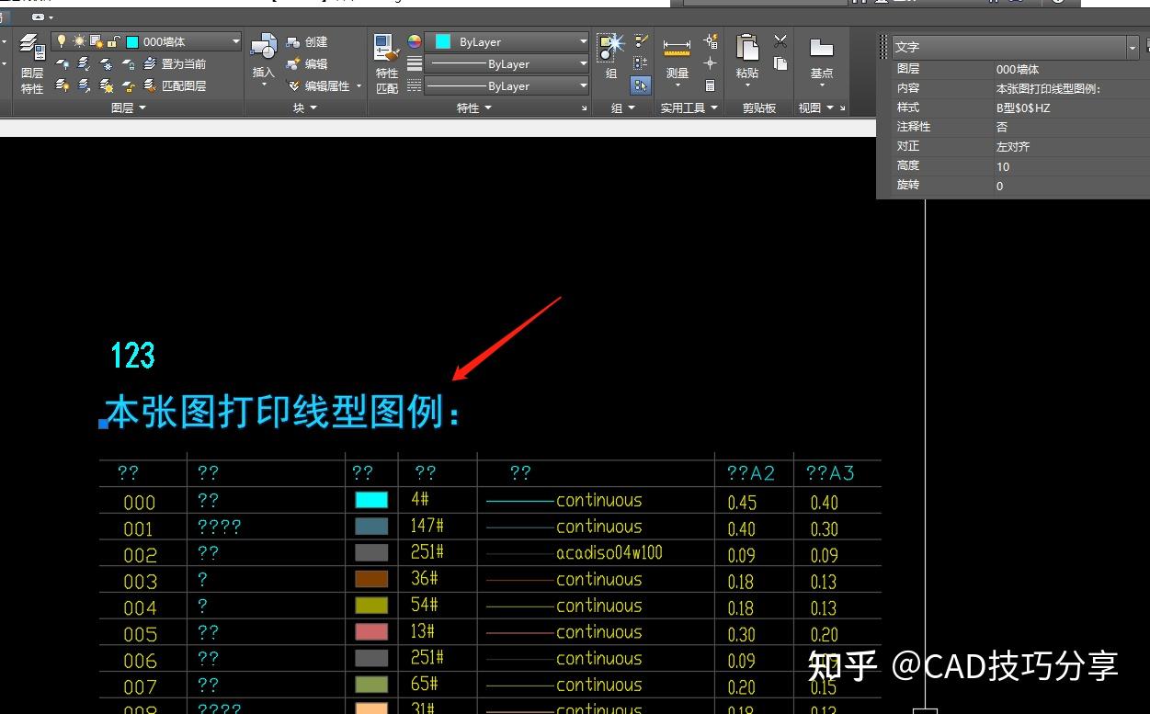The height and width of the screenshot is (714, 1150).
Task: Click the scissors Cut icon
Action: (780, 40)
